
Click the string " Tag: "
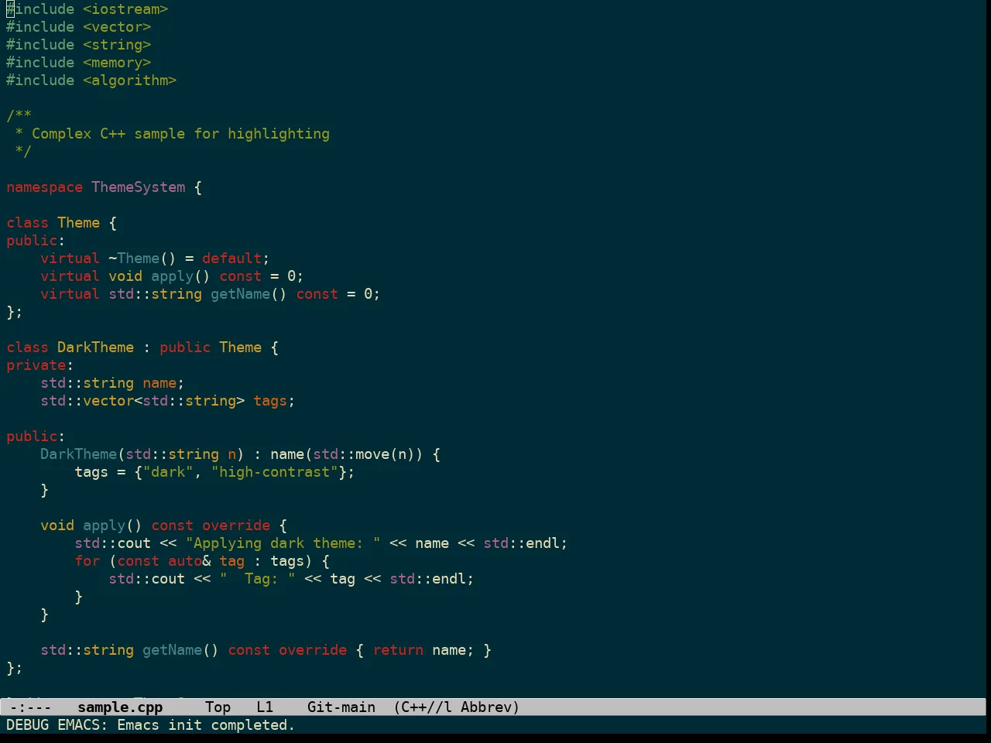(x=257, y=579)
